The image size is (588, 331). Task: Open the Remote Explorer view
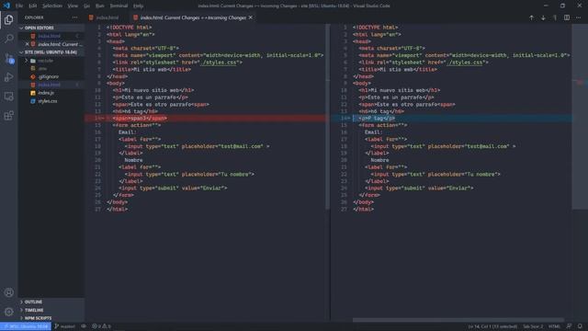[x=8, y=97]
